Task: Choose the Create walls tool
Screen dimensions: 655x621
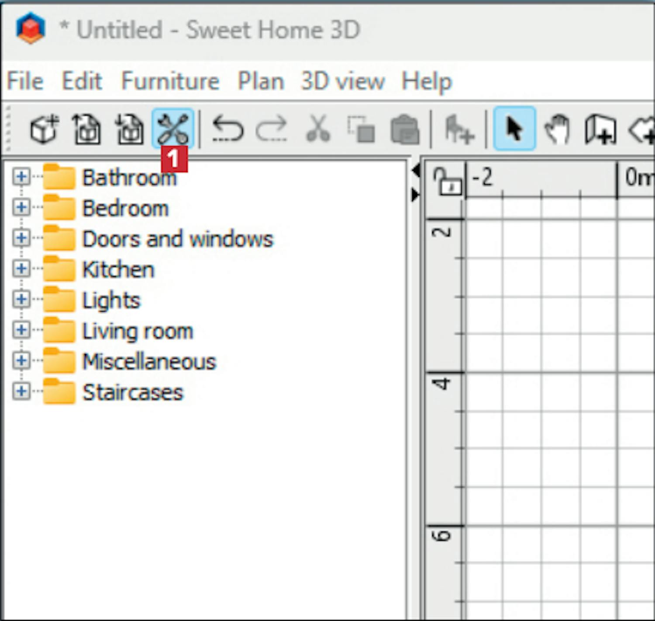Action: 600,129
